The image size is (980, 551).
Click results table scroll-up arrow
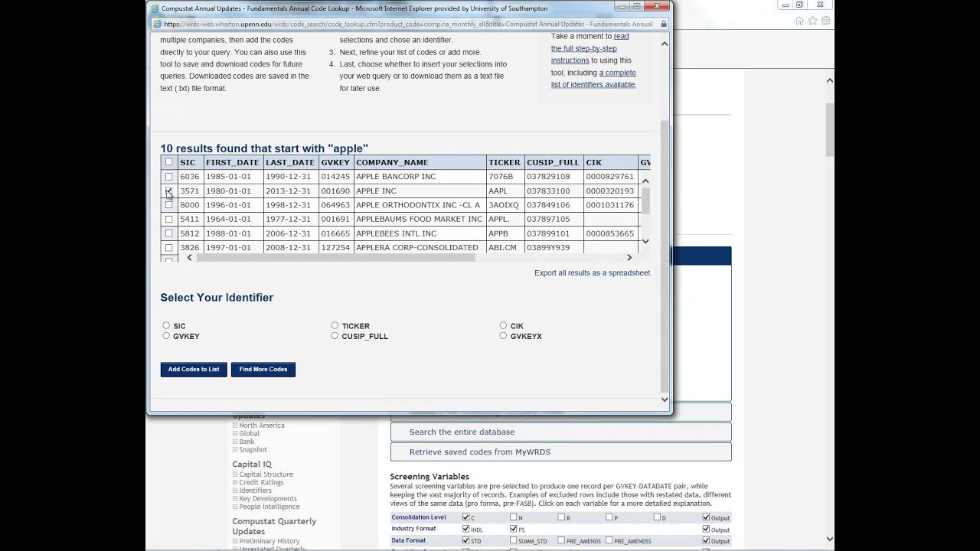645,181
